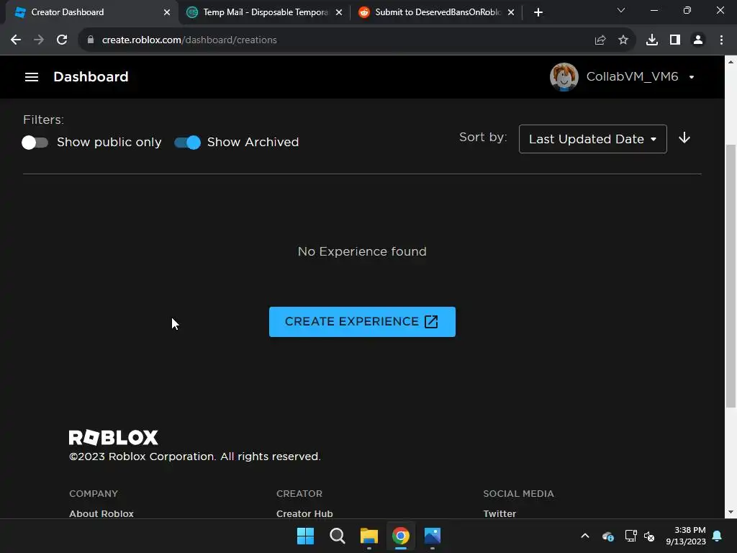Image resolution: width=737 pixels, height=553 pixels.
Task: Switch to the Submit to DeservedBansOnRoblox tab
Action: [x=437, y=12]
